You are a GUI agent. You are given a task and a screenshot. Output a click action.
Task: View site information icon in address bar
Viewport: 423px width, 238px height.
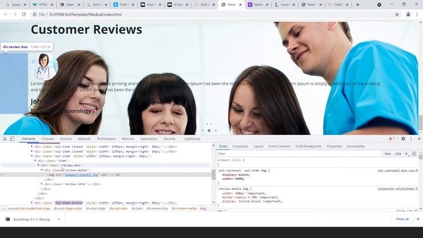coord(34,15)
